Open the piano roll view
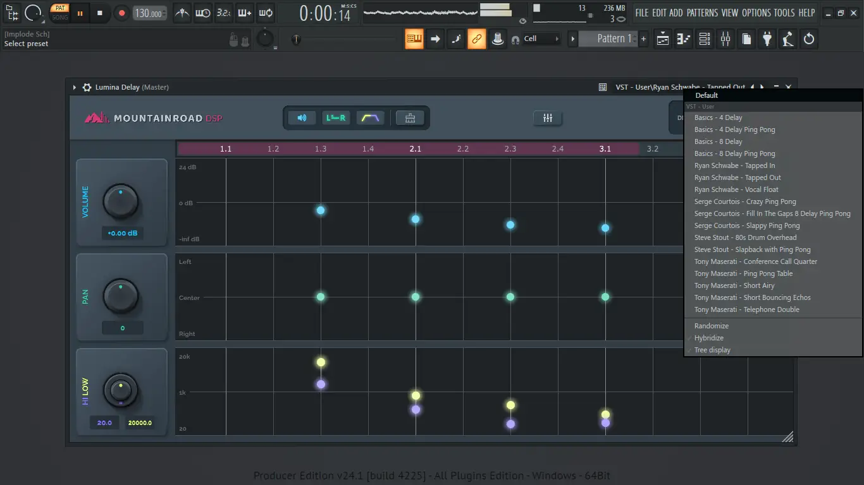Screen dimensions: 864x485 point(684,39)
